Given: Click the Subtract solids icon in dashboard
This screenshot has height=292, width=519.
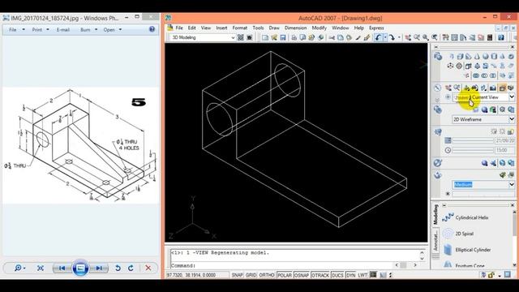Looking at the screenshot, I should tap(485, 75).
